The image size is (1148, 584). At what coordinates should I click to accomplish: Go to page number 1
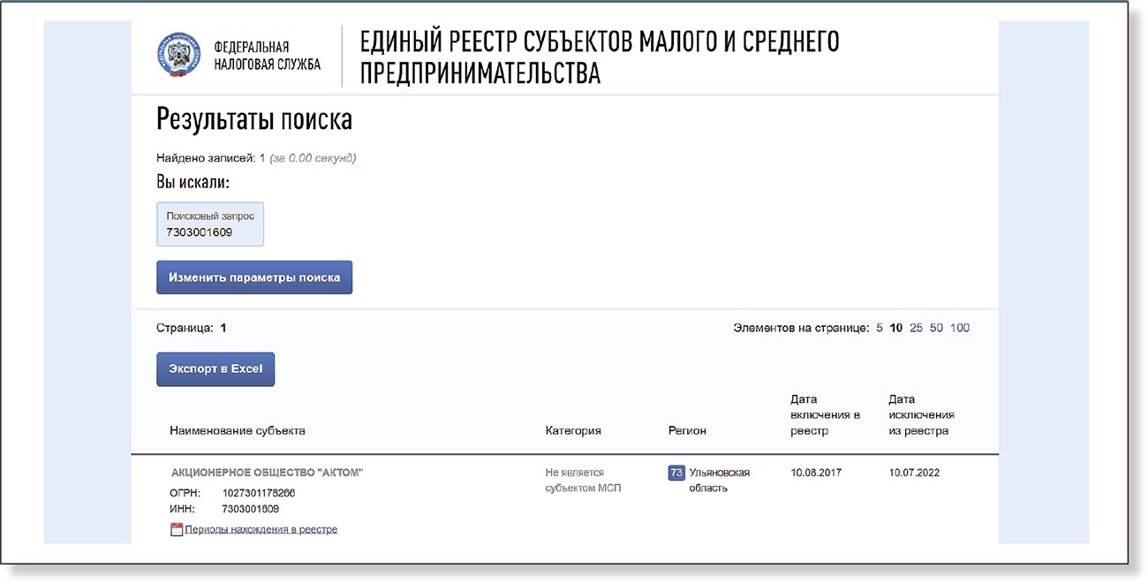click(223, 328)
